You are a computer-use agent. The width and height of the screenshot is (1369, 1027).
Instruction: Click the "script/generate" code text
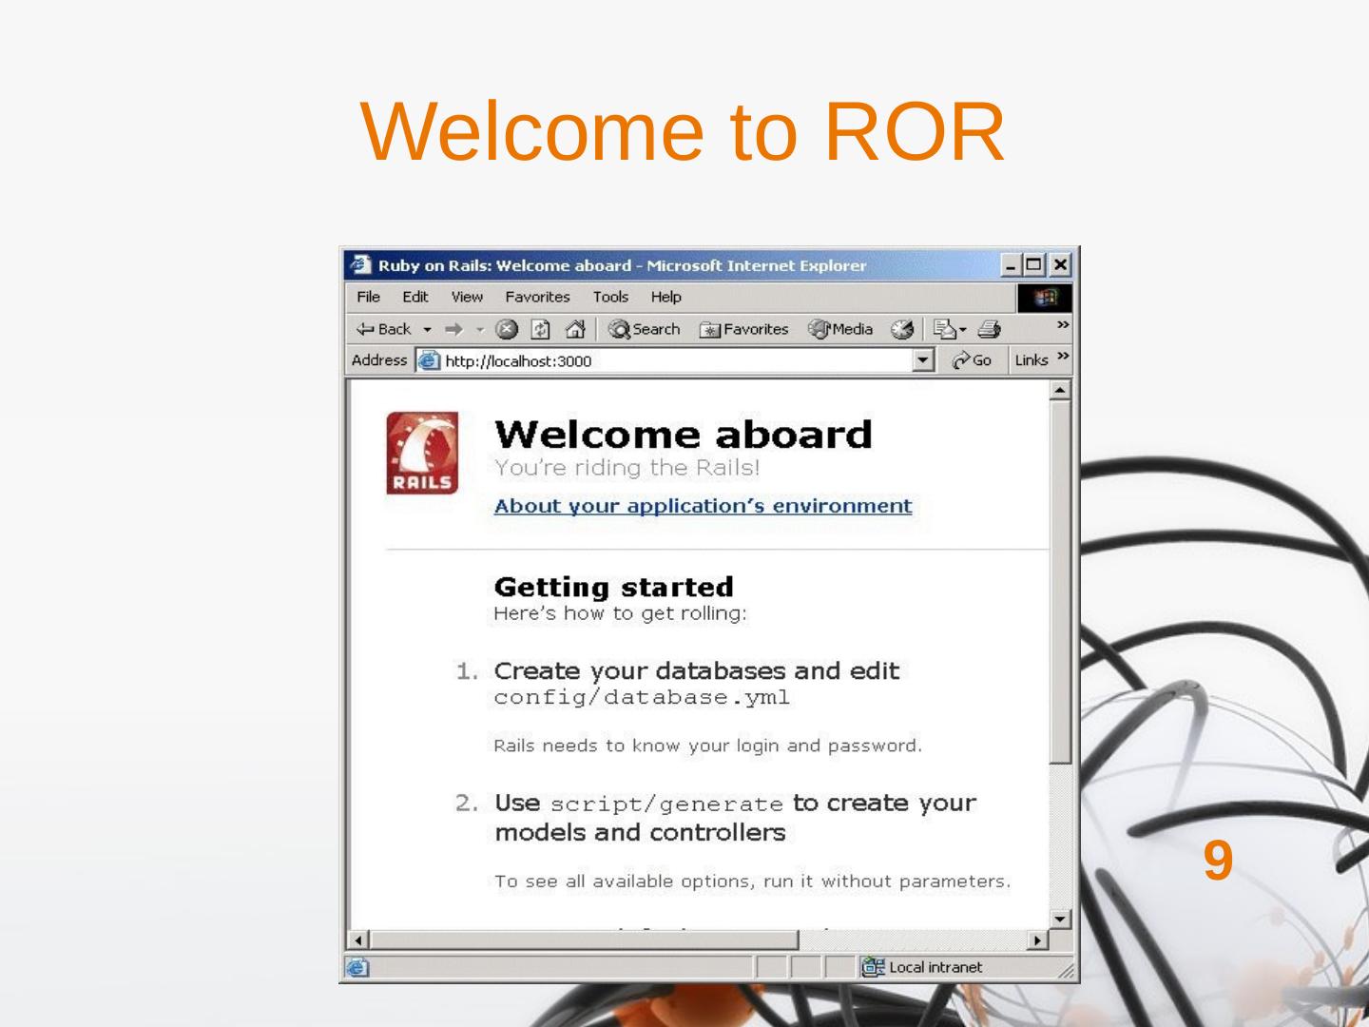point(666,804)
